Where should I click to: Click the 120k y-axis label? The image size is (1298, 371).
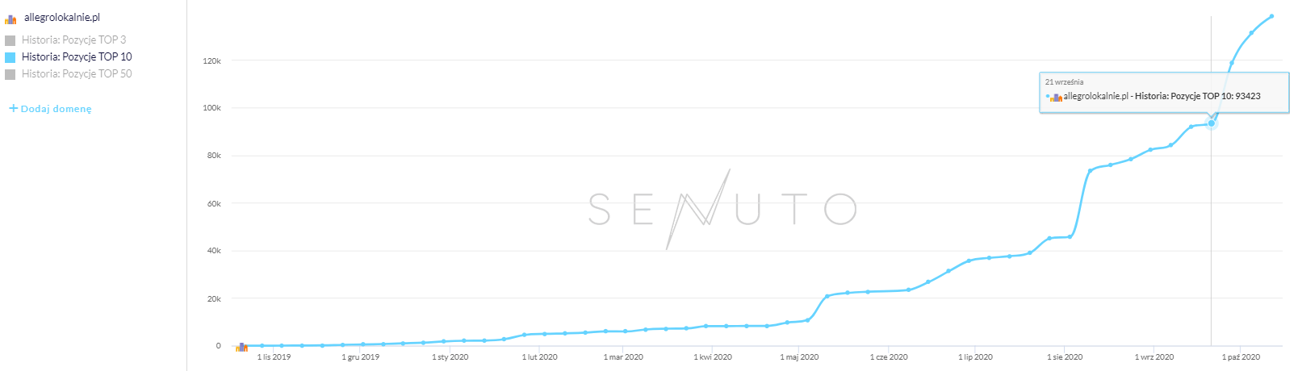[212, 60]
